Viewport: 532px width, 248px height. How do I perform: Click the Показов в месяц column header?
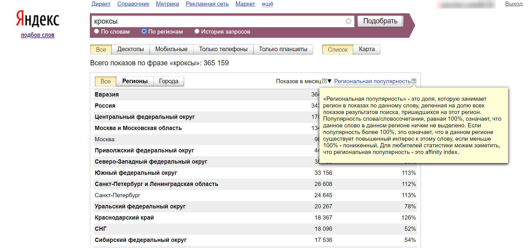(299, 81)
